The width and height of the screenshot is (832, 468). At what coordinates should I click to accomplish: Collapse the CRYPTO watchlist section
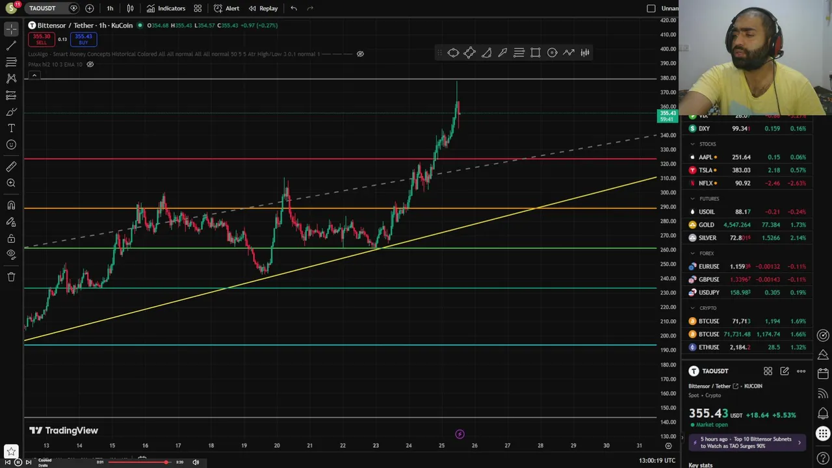click(693, 307)
